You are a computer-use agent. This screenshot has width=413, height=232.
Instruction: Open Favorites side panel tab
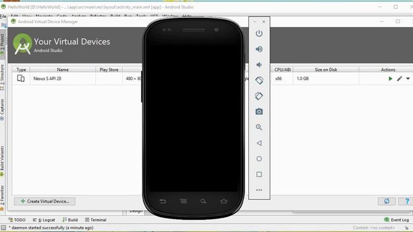point(2,198)
